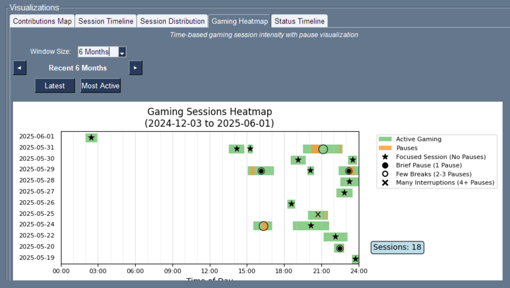Image resolution: width=510 pixels, height=288 pixels.
Task: Click the Few Breaks open circle legend icon
Action: [385, 174]
